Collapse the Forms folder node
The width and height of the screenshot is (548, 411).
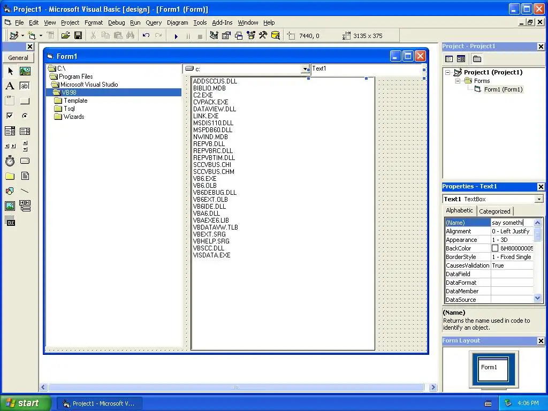[x=458, y=81]
